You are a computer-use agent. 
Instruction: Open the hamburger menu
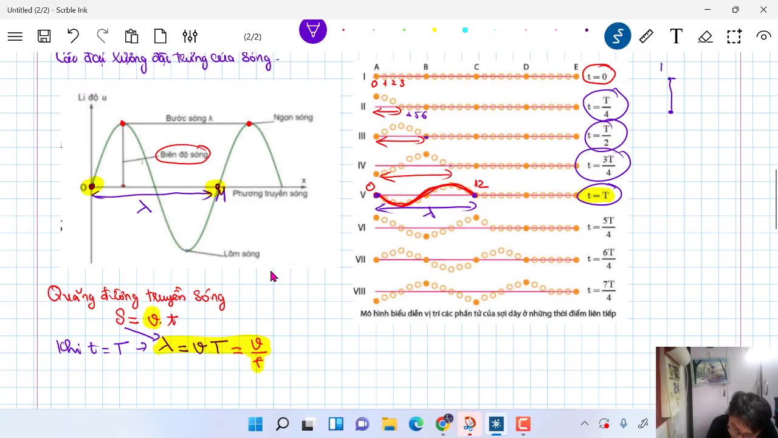coord(15,36)
